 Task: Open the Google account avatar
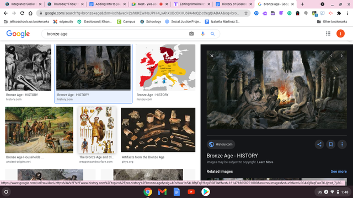pos(340,34)
